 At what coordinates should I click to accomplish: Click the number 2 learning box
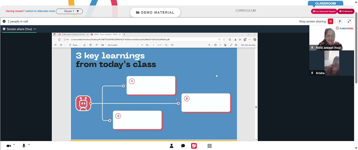(x=206, y=102)
